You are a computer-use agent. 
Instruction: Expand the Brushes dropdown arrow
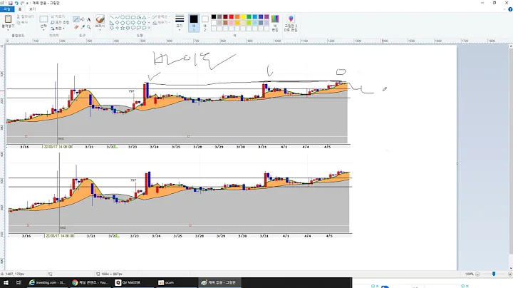(x=100, y=29)
